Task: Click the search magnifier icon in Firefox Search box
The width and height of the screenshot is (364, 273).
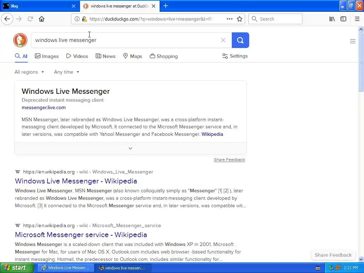Action: (x=254, y=19)
